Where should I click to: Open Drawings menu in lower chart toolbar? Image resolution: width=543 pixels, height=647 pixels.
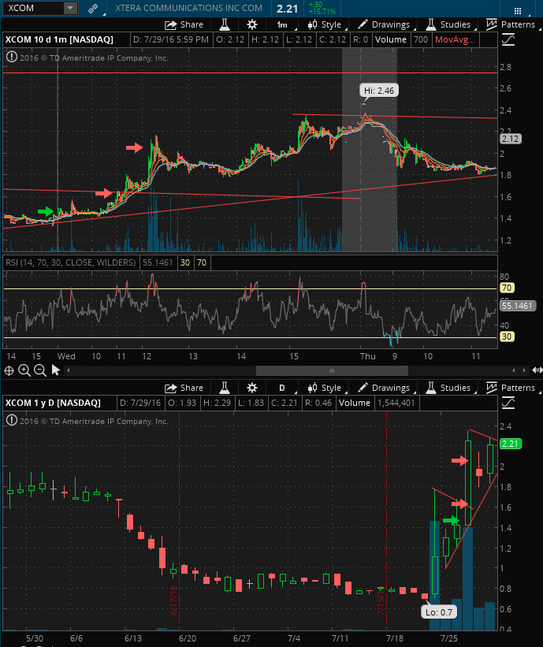[384, 388]
